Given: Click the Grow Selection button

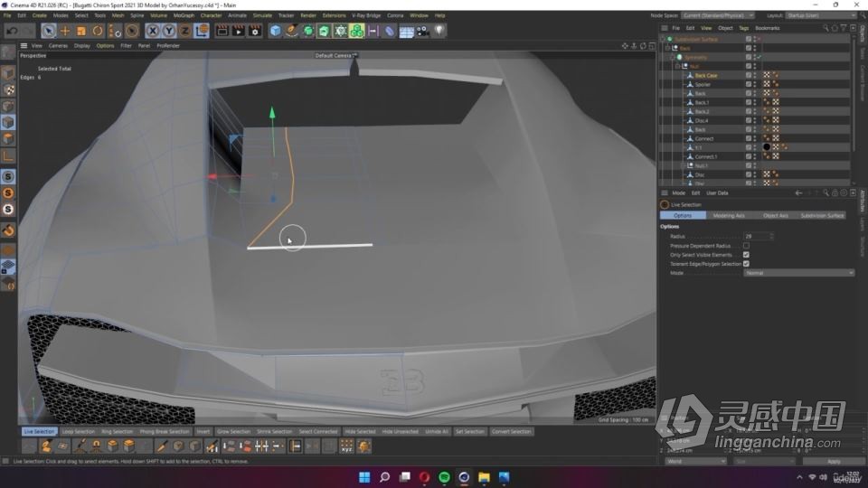Looking at the screenshot, I should [233, 432].
